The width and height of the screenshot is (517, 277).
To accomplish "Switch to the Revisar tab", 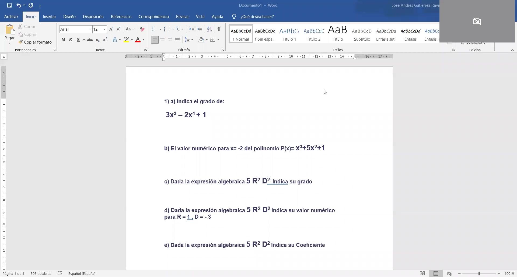I will [x=182, y=17].
